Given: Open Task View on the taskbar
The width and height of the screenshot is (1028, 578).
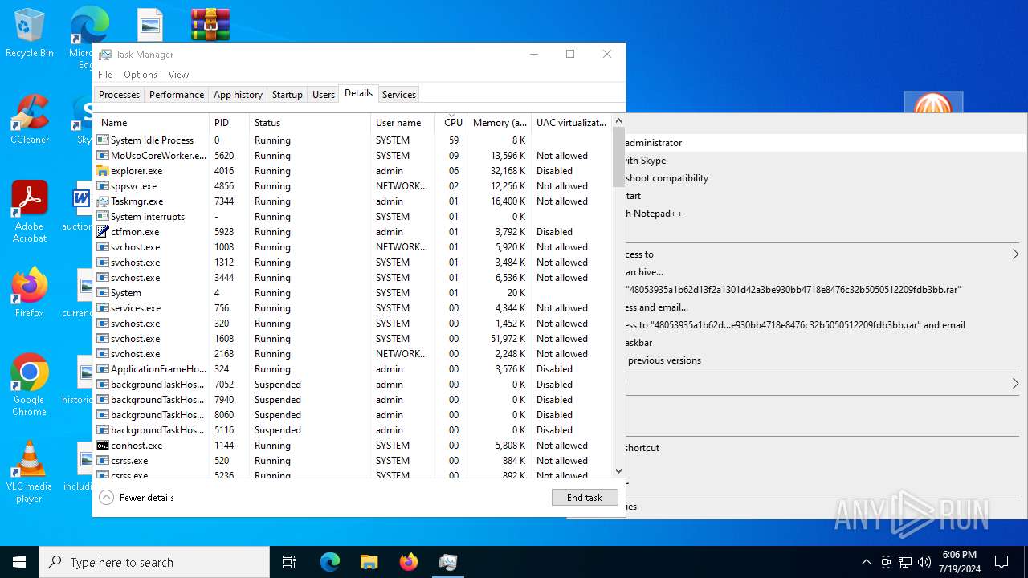Looking at the screenshot, I should tap(289, 562).
